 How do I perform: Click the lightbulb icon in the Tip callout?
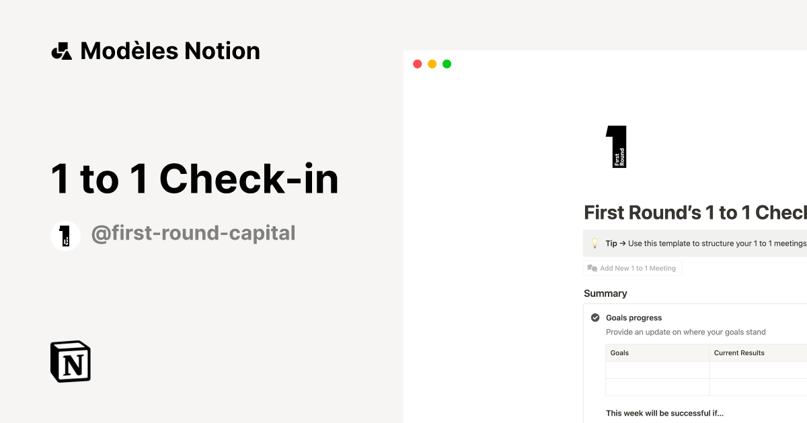(x=594, y=243)
